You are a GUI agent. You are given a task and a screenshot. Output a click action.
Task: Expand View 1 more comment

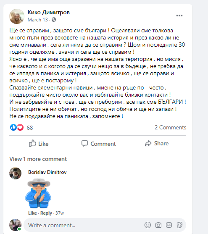(38, 159)
